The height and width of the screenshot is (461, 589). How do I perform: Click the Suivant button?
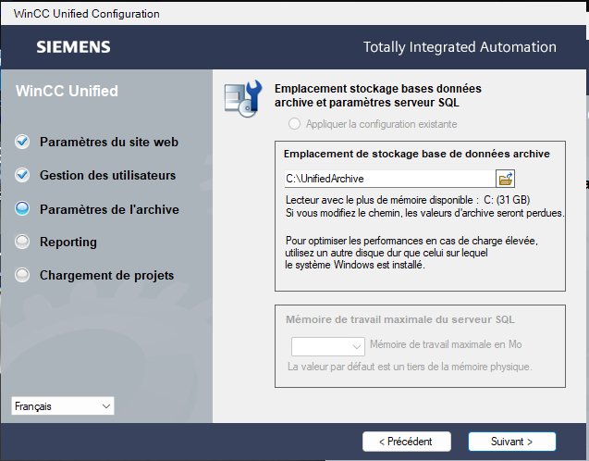tap(512, 442)
